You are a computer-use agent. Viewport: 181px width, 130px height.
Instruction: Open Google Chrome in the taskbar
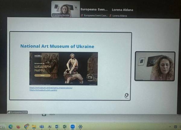(x=26, y=127)
